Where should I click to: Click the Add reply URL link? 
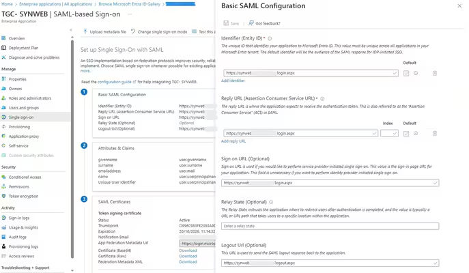pos(233,141)
